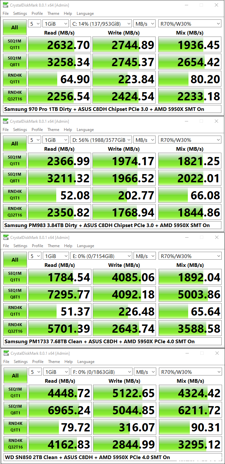
Task: Click the 4085.06 write result cell
Action: pos(124,277)
